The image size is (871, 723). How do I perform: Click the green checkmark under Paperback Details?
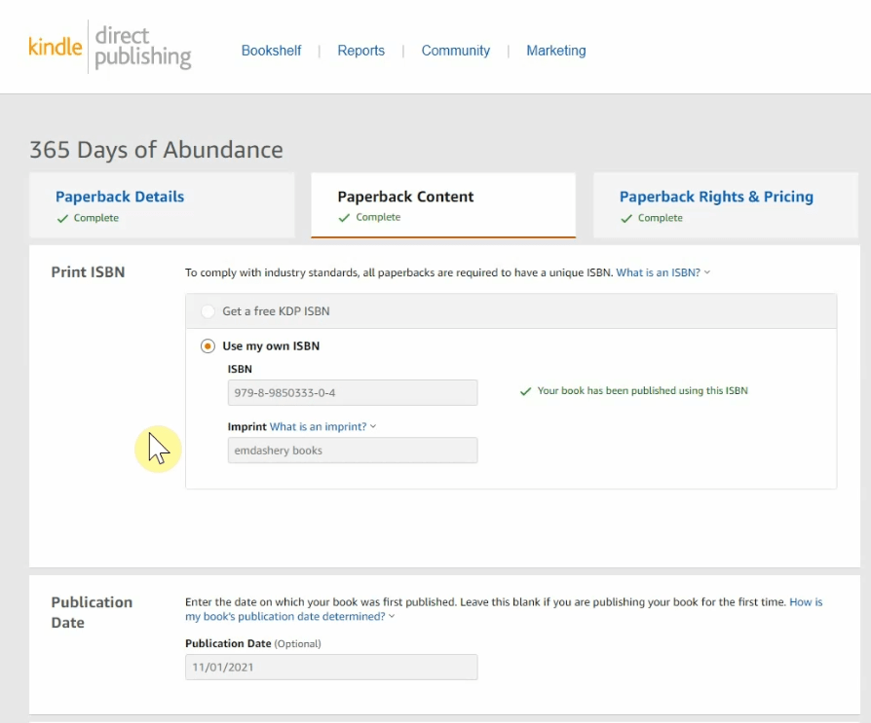(60, 218)
